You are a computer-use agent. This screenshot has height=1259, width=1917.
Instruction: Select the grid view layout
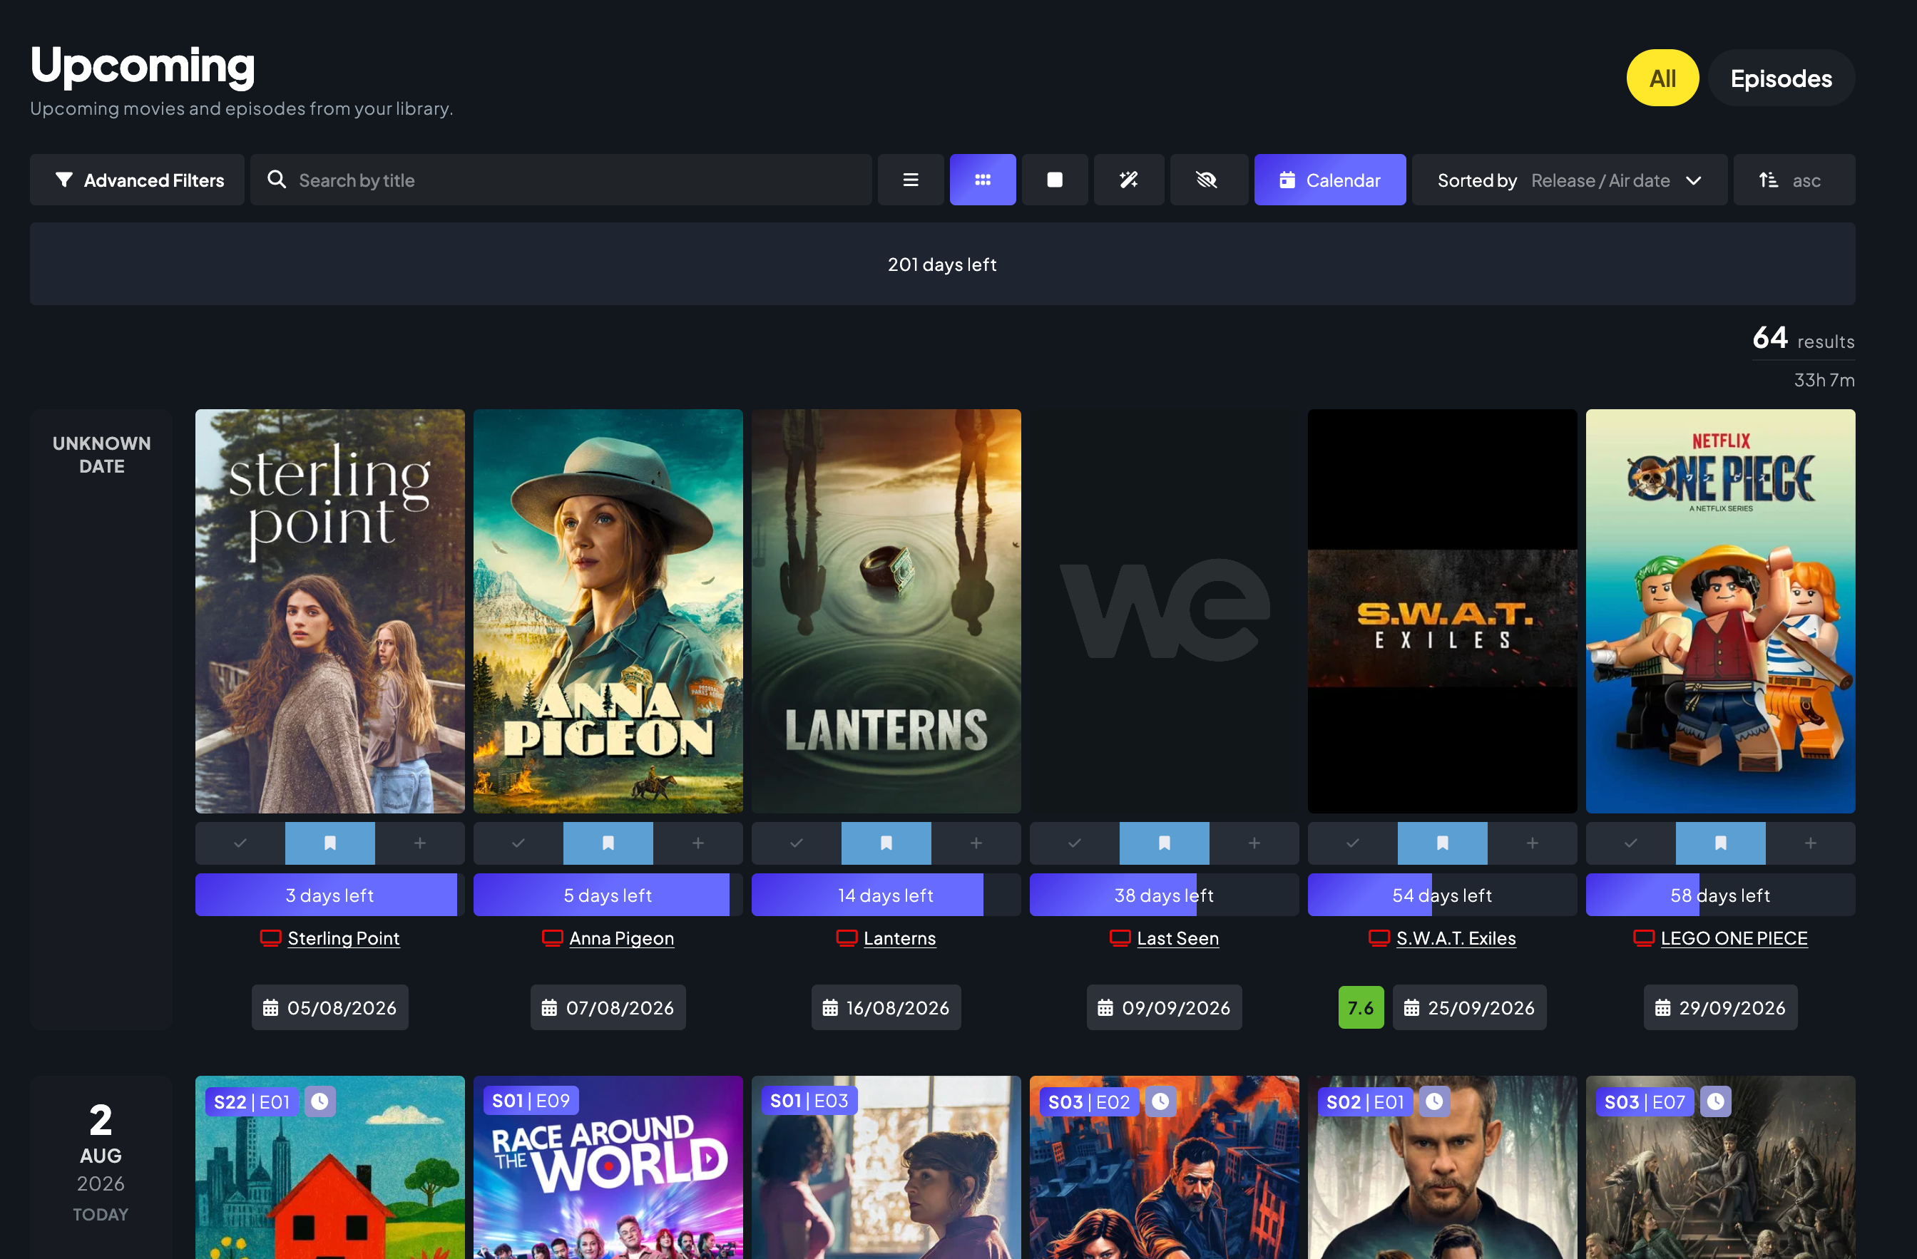tap(983, 180)
